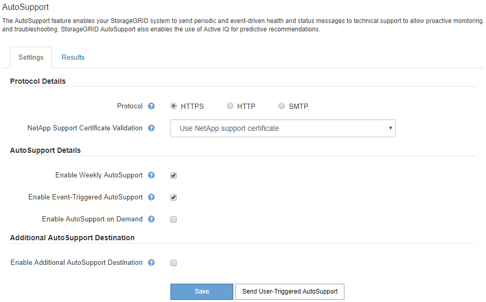The height and width of the screenshot is (302, 486).
Task: Click help icon for AutoSupport on Demand
Action: tap(152, 219)
